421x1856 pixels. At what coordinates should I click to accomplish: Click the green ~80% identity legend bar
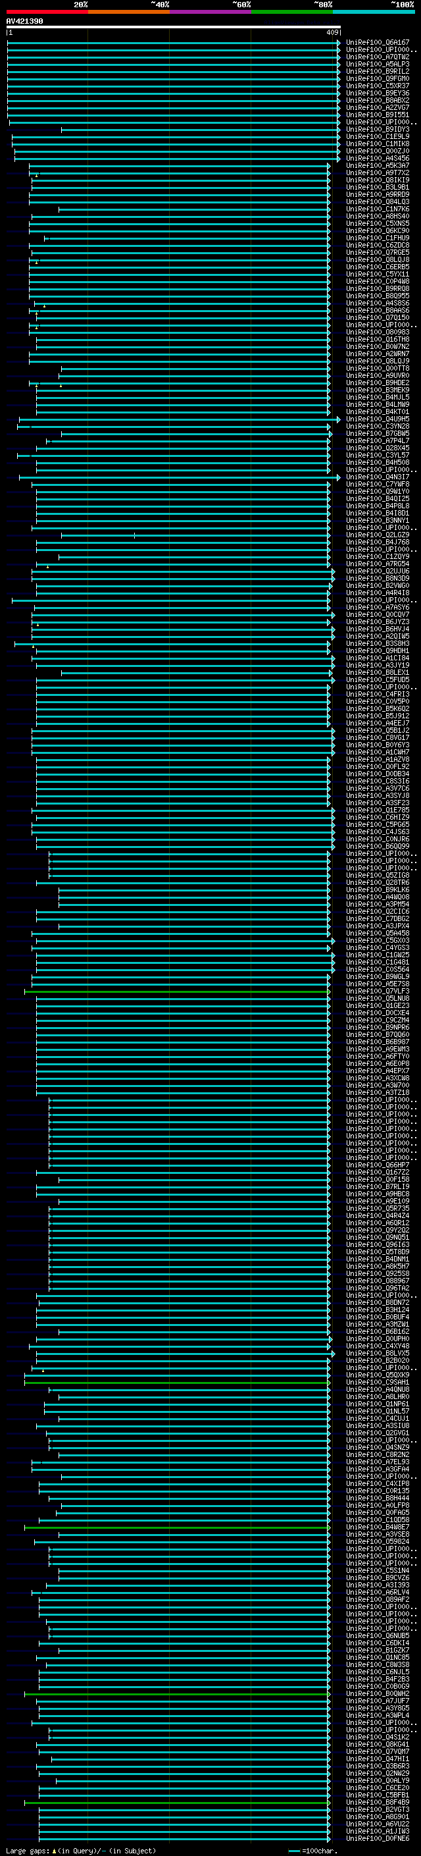tap(291, 12)
